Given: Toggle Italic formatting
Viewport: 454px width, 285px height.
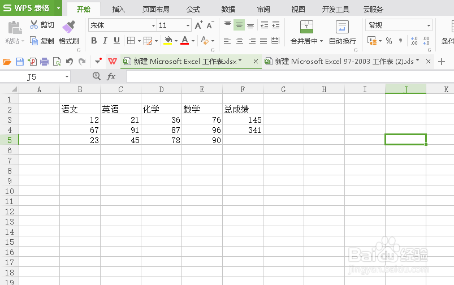Looking at the screenshot, I should click(105, 41).
